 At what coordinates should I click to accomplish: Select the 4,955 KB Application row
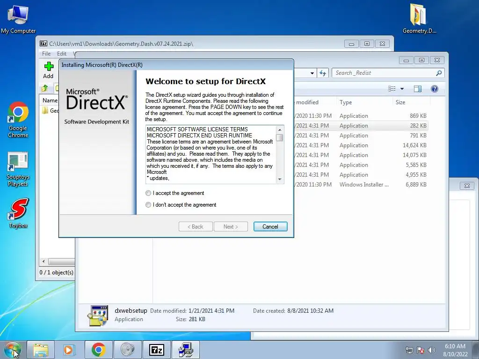click(x=361, y=175)
